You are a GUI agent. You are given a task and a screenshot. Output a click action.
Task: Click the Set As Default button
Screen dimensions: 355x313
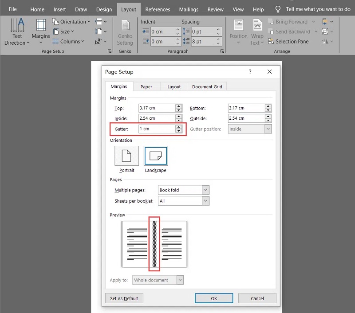point(124,298)
